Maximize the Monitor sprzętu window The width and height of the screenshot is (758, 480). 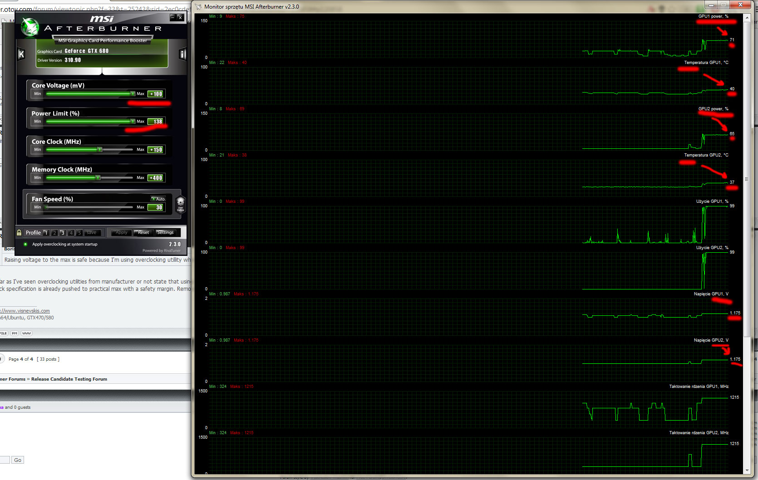tap(723, 5)
